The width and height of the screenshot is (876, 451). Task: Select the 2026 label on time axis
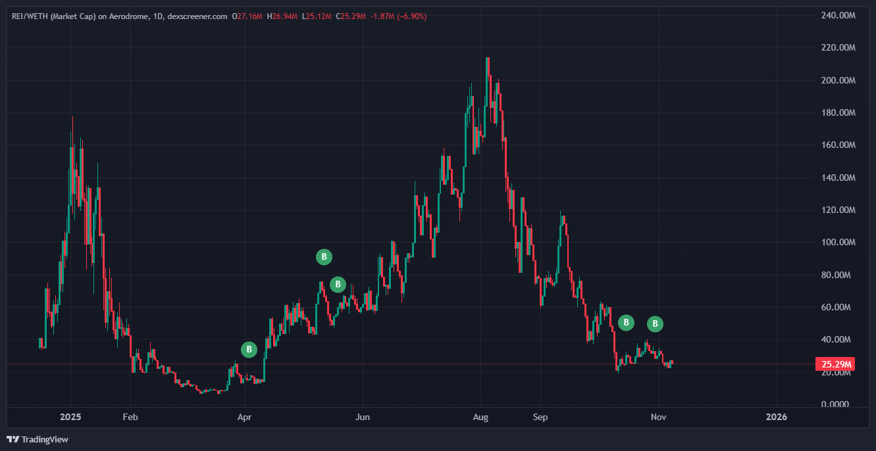point(777,417)
